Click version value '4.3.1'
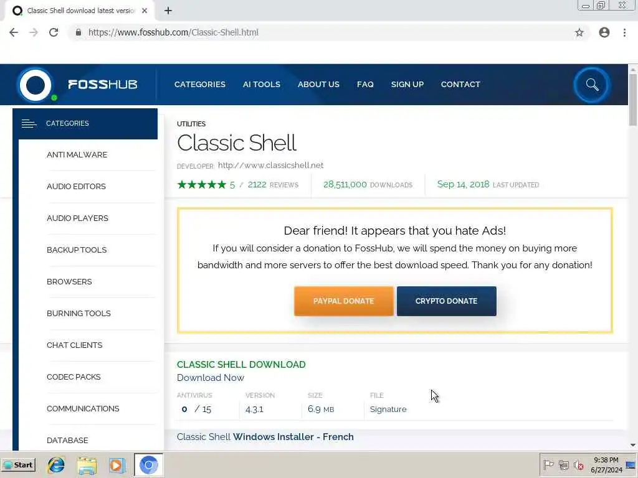Screen dimensions: 638x478 pos(254,410)
